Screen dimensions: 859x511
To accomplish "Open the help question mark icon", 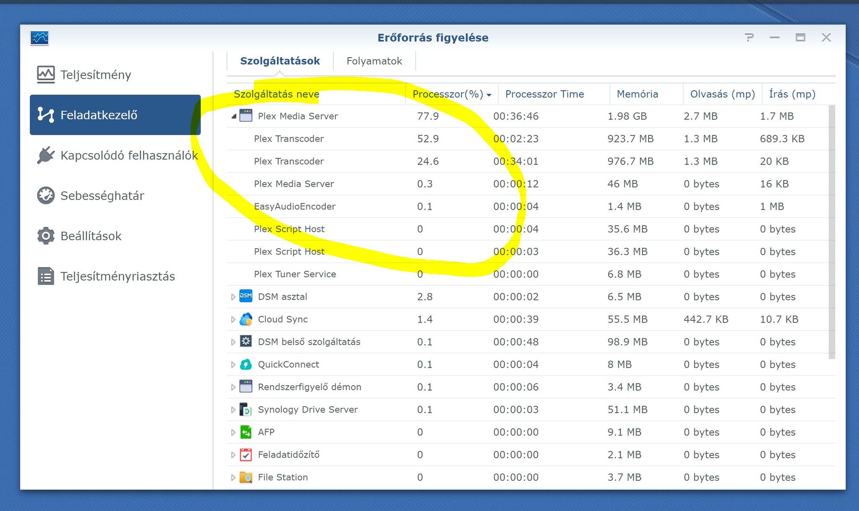I will click(749, 38).
